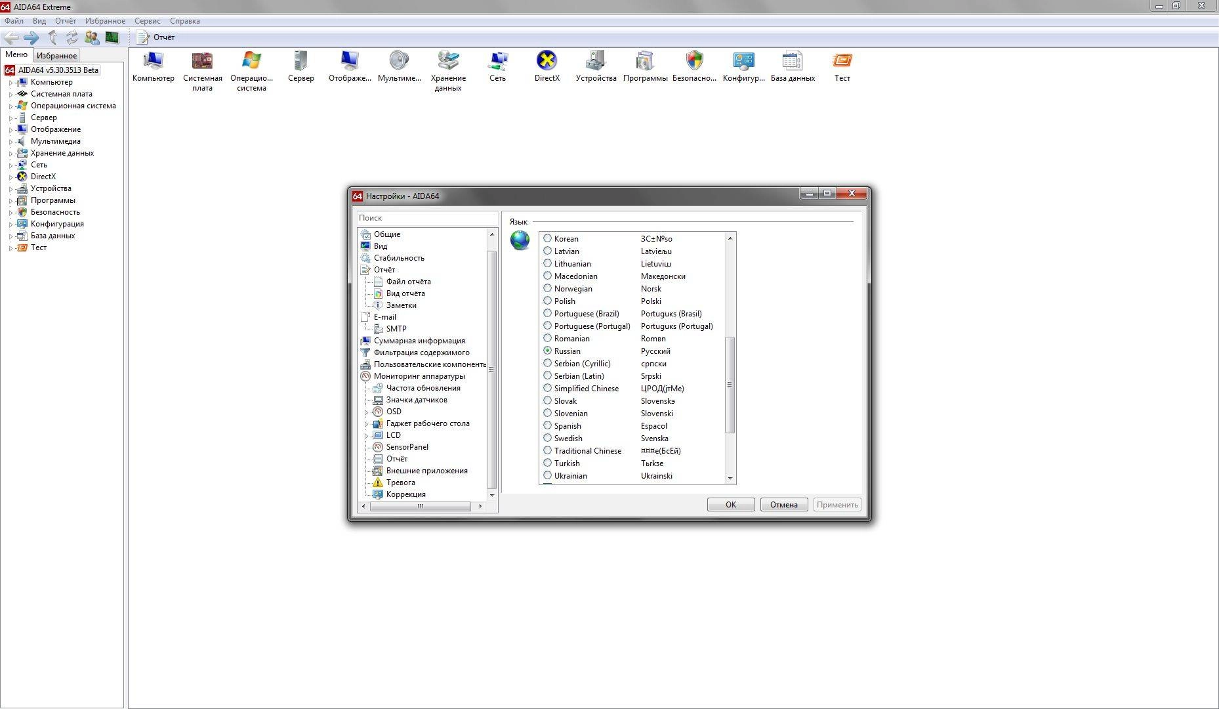
Task: Open the Сервер icon in main panel
Action: pos(300,67)
